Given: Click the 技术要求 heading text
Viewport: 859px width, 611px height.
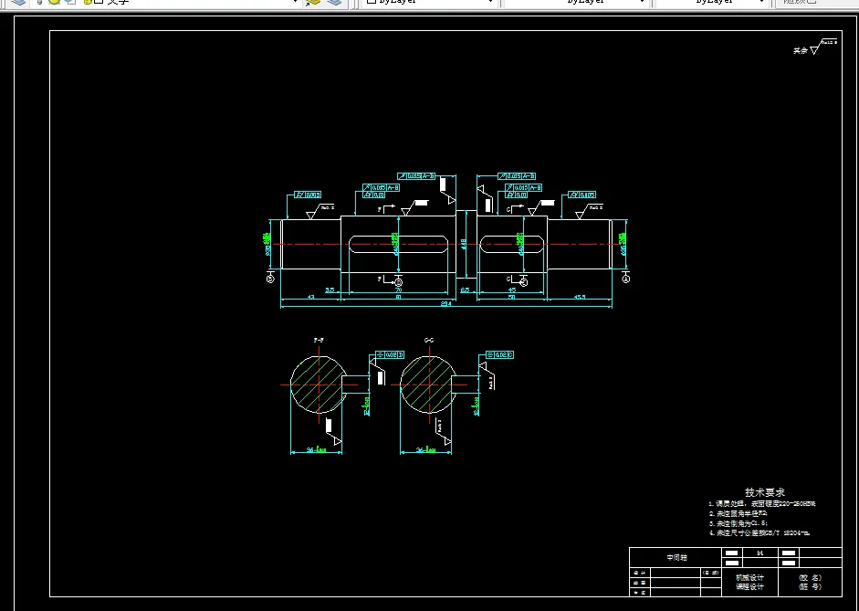Looking at the screenshot, I should pos(765,492).
